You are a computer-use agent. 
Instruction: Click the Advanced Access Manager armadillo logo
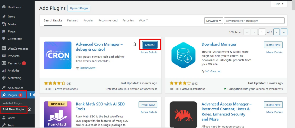click(x=184, y=115)
